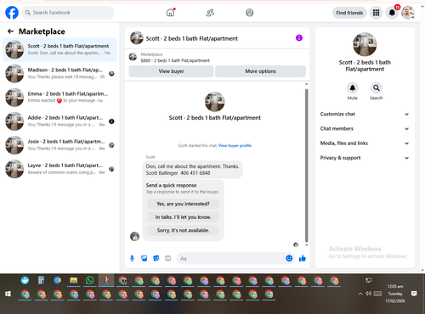
Task: Click the purple conversation info icon
Action: pyautogui.click(x=299, y=38)
